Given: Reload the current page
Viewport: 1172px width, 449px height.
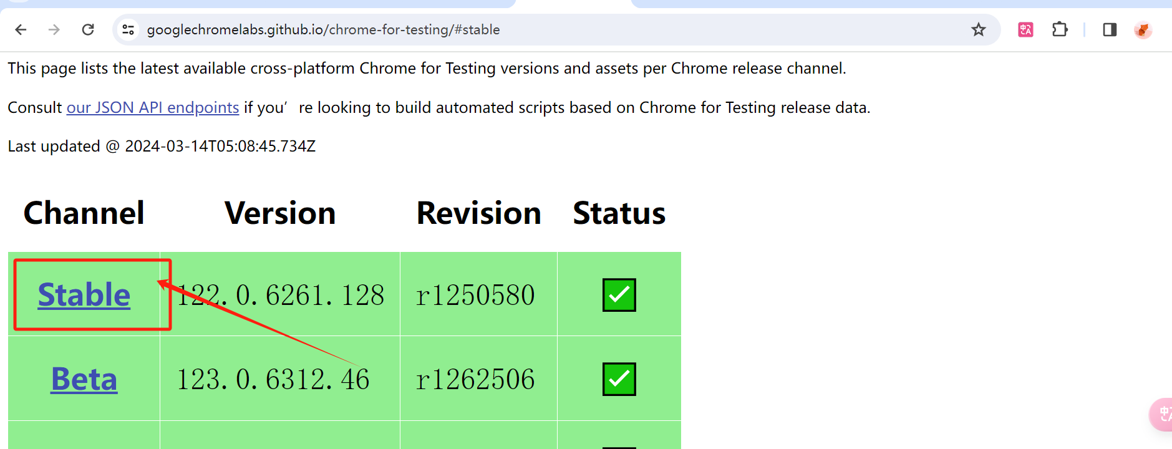Looking at the screenshot, I should pyautogui.click(x=88, y=29).
